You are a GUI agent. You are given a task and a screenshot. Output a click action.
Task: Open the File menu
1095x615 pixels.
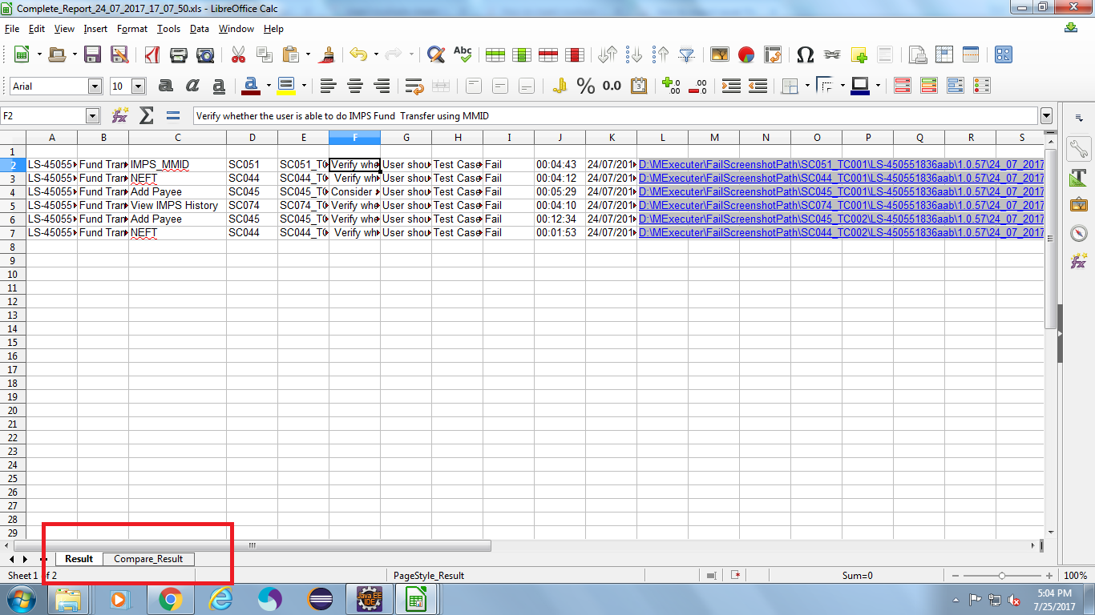pos(12,29)
